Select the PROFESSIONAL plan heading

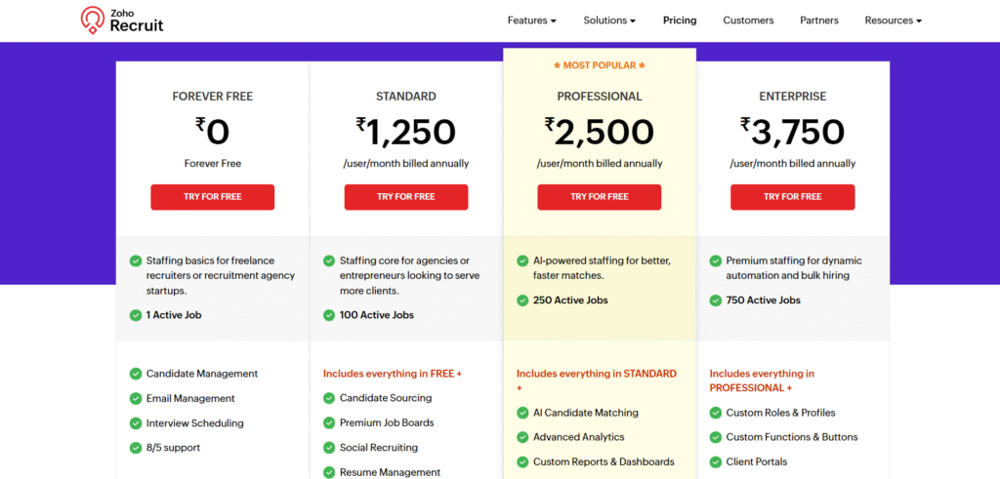[x=600, y=97]
